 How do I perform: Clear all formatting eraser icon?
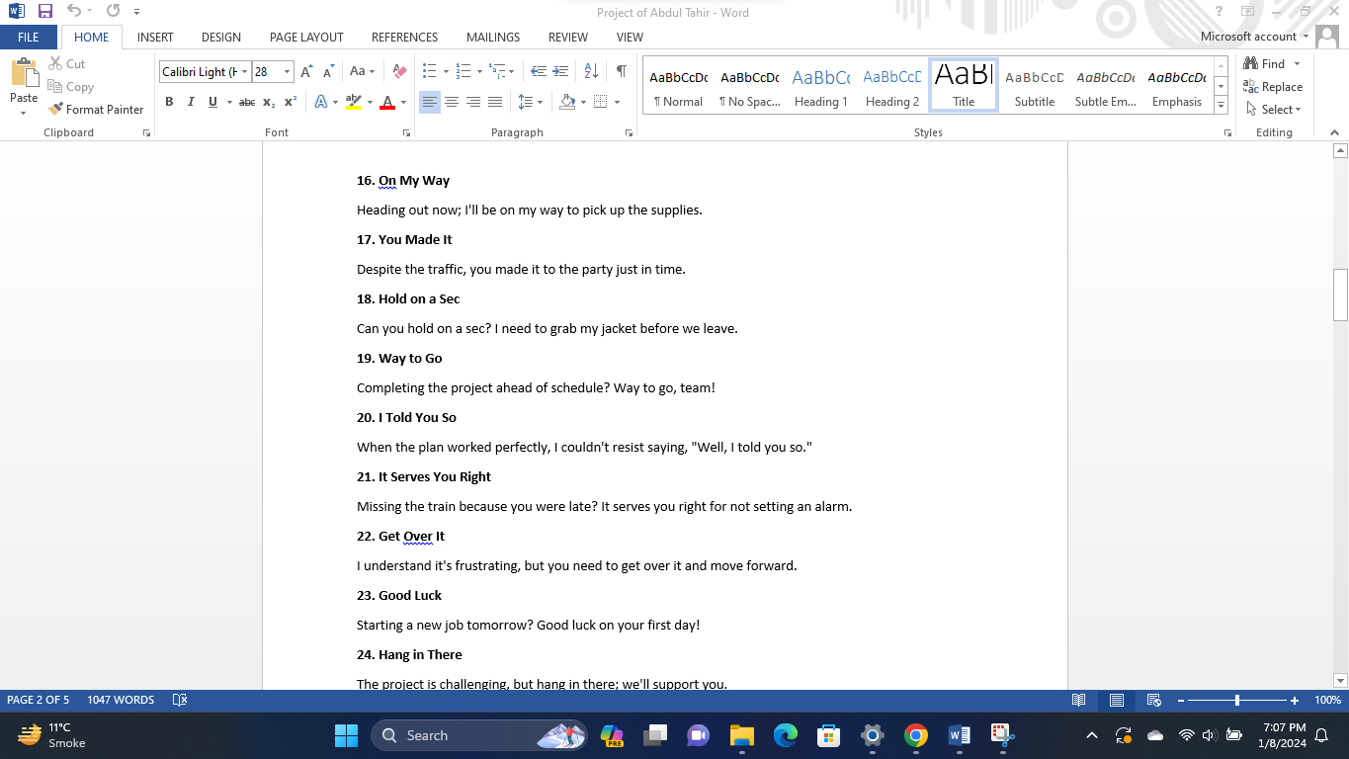click(399, 71)
